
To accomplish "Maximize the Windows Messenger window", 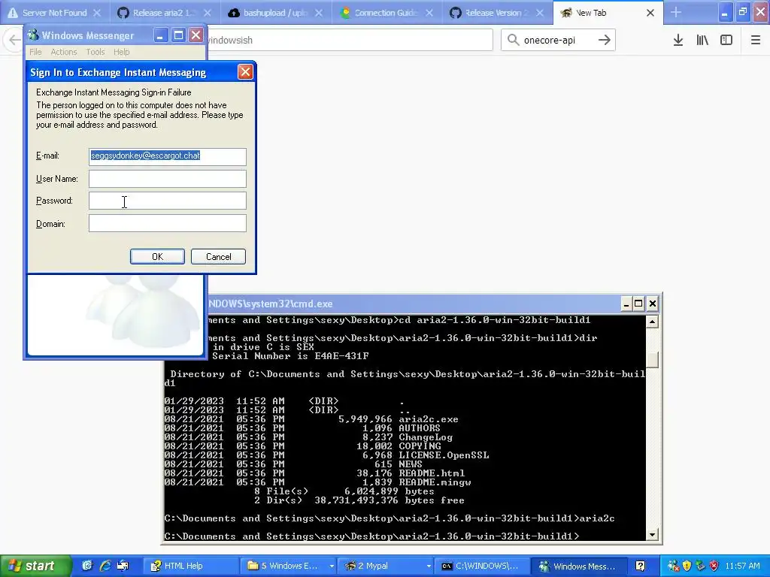I will pyautogui.click(x=178, y=35).
